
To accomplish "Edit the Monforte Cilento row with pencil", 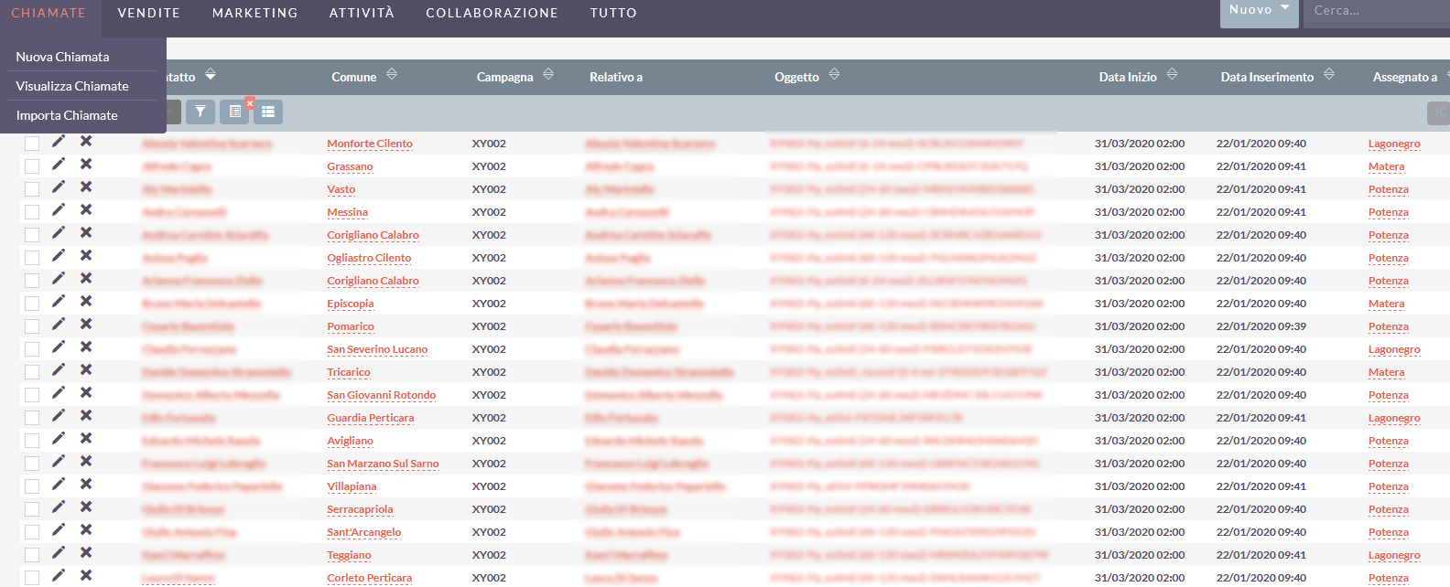I will click(x=59, y=141).
